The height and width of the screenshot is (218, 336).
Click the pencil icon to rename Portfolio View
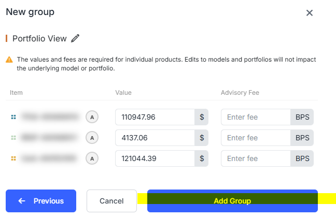(x=75, y=38)
